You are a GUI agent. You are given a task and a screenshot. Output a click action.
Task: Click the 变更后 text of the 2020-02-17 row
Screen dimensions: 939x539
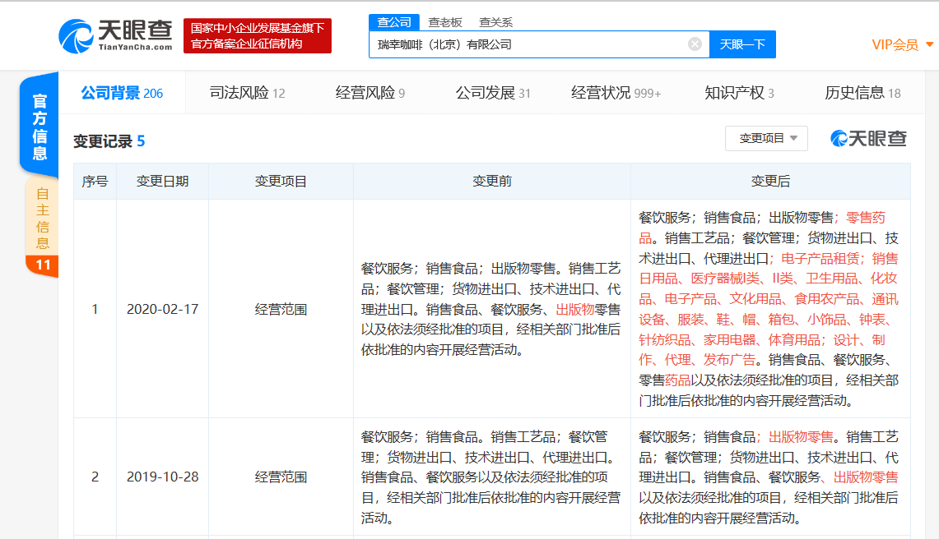[769, 309]
